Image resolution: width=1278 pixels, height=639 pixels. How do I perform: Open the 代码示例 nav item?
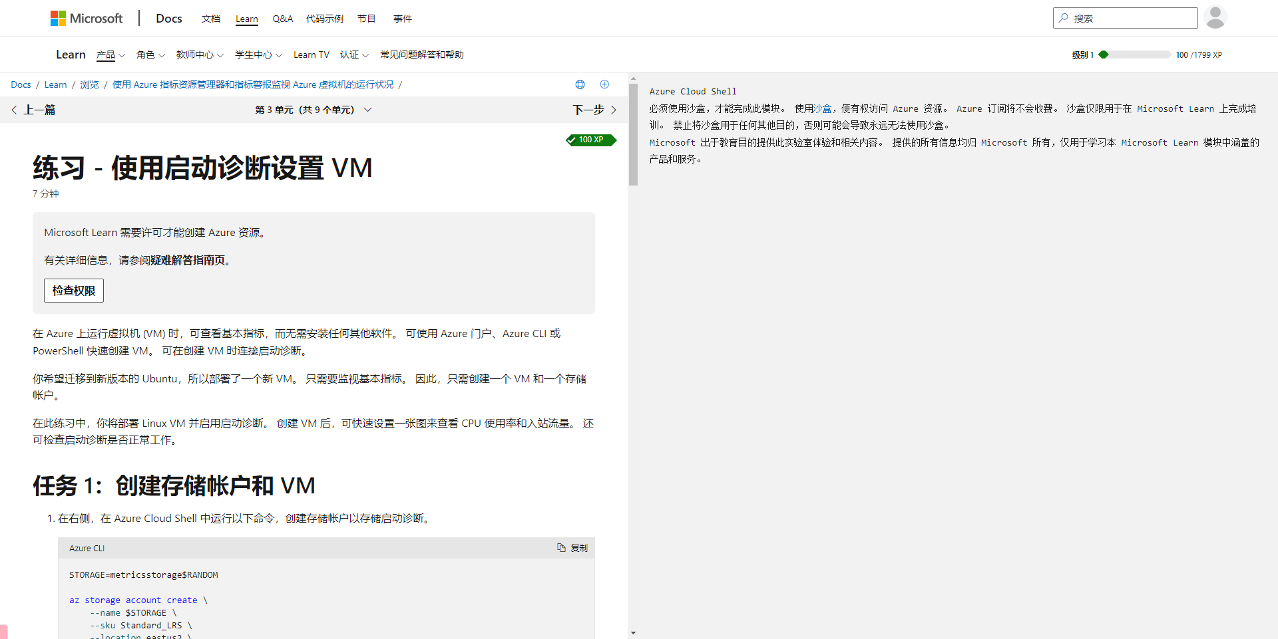[325, 19]
